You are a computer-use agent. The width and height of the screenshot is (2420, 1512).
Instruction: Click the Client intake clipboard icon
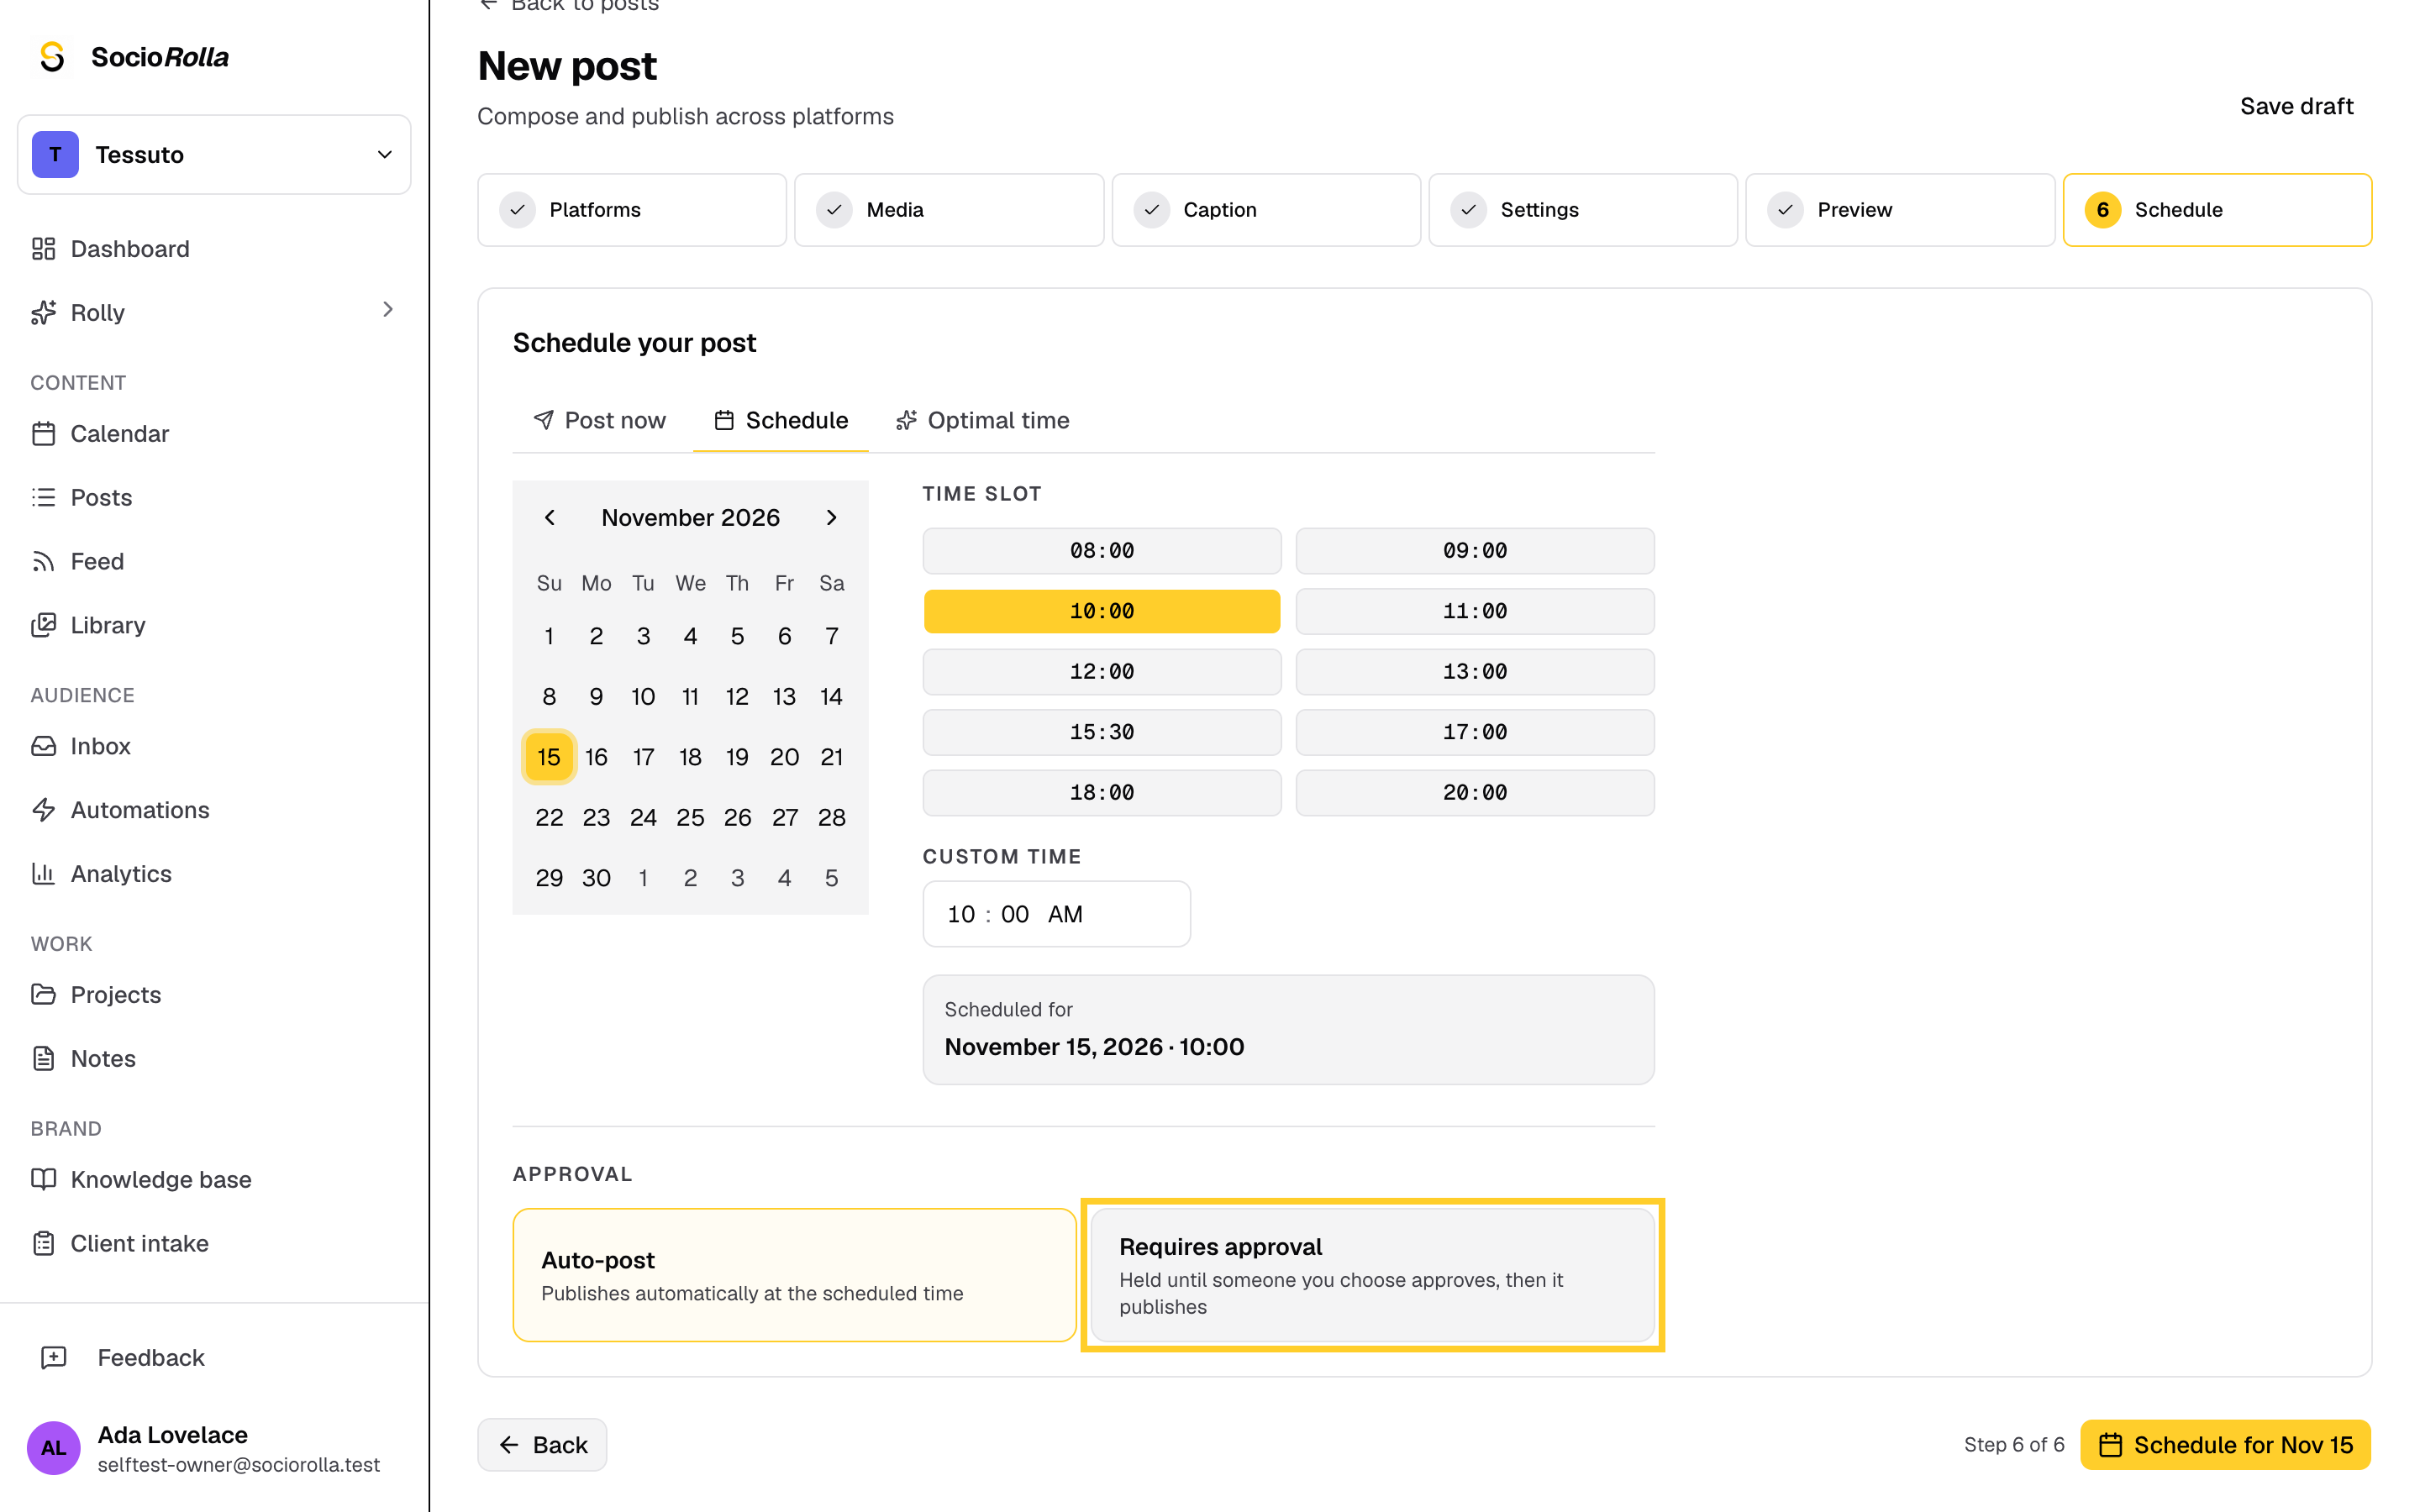click(x=43, y=1244)
